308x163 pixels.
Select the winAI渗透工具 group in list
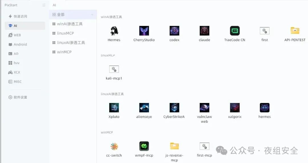click(73, 24)
